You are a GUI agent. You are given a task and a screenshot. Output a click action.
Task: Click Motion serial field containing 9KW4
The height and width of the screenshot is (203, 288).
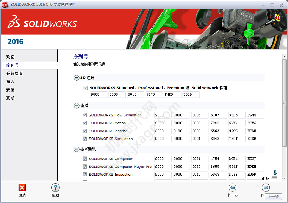pyautogui.click(x=237, y=123)
